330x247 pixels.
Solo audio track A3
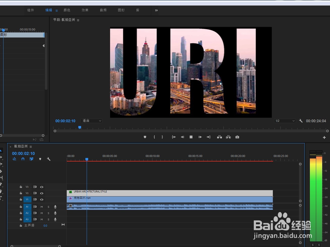click(x=49, y=219)
